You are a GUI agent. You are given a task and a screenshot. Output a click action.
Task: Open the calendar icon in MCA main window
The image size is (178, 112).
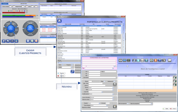(16, 41)
